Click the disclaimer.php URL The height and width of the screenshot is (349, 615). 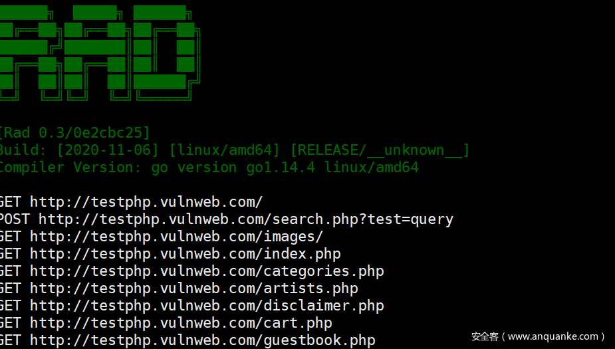pyautogui.click(x=207, y=306)
